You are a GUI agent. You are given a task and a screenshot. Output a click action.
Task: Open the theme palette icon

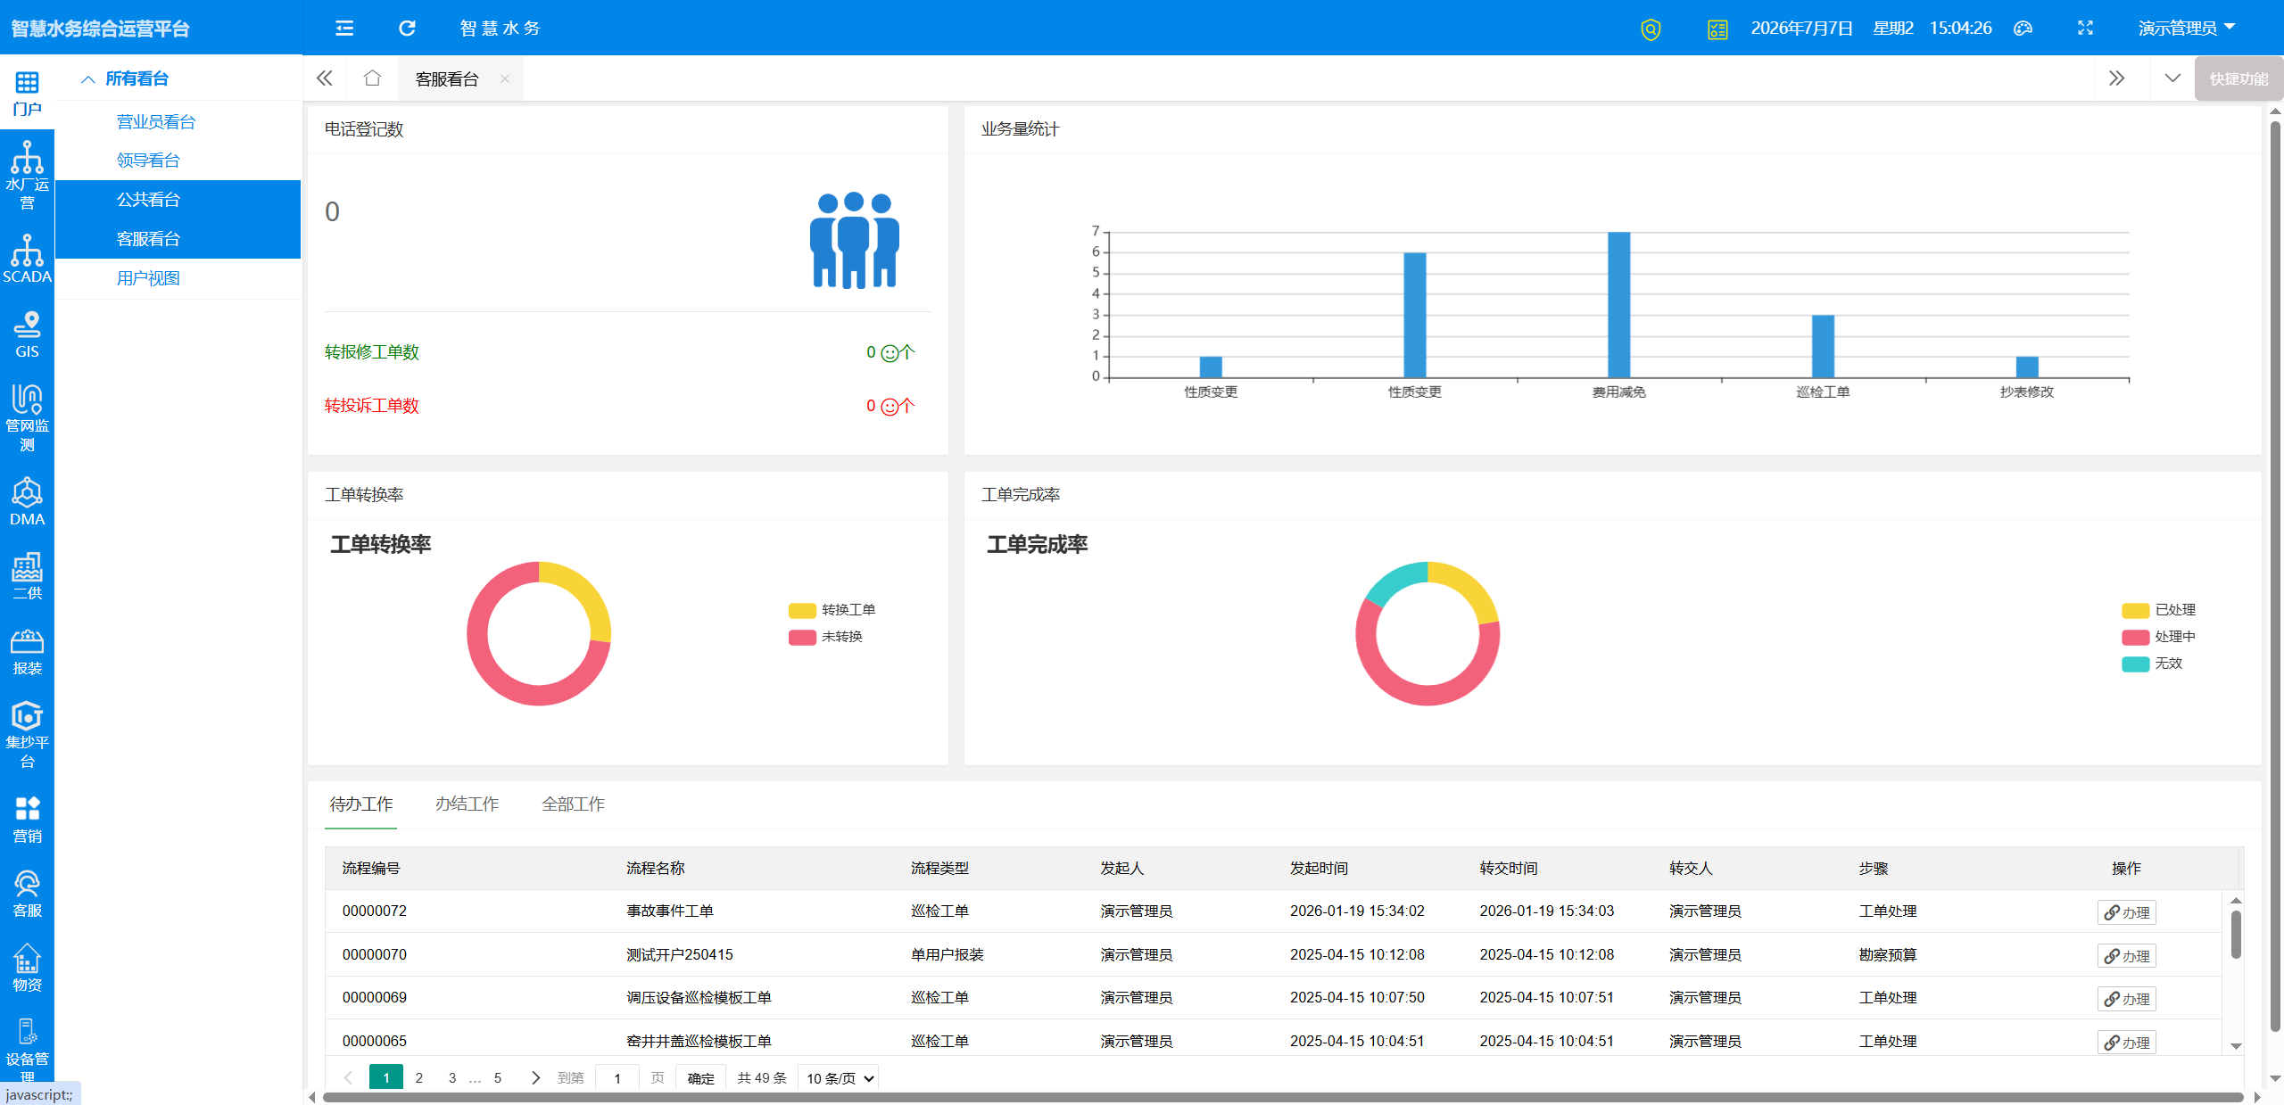(2023, 28)
